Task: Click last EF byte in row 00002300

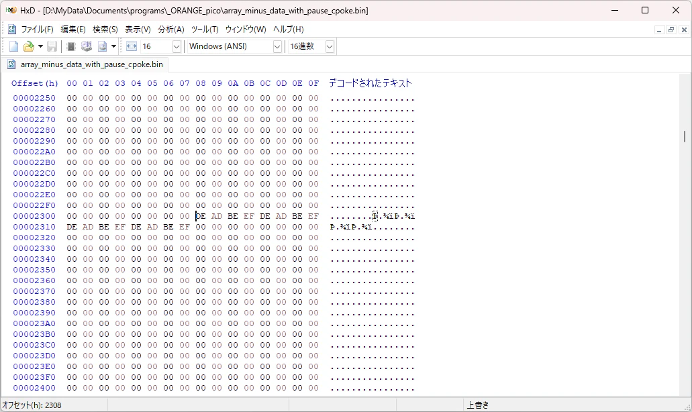Action: tap(313, 216)
